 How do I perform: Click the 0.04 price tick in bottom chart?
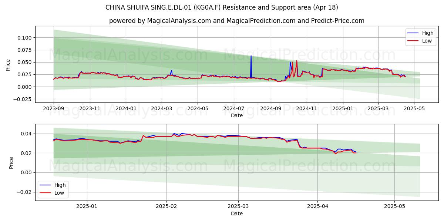pos(27,134)
